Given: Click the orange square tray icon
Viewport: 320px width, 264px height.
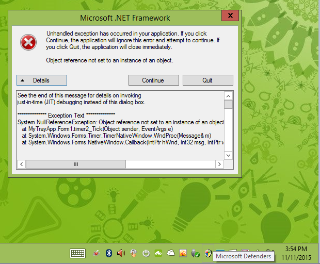Looking at the screenshot, I should (x=183, y=253).
